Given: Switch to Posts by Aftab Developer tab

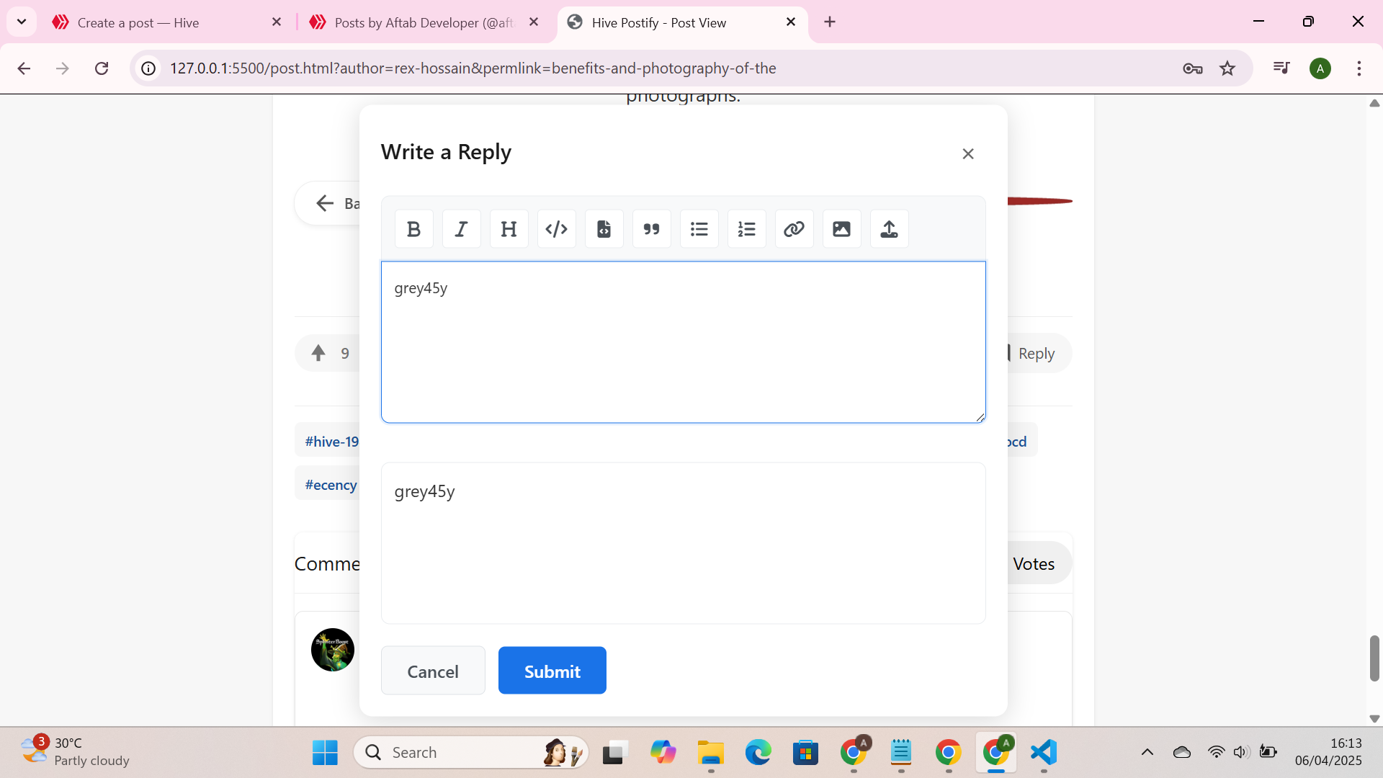Looking at the screenshot, I should pyautogui.click(x=425, y=22).
